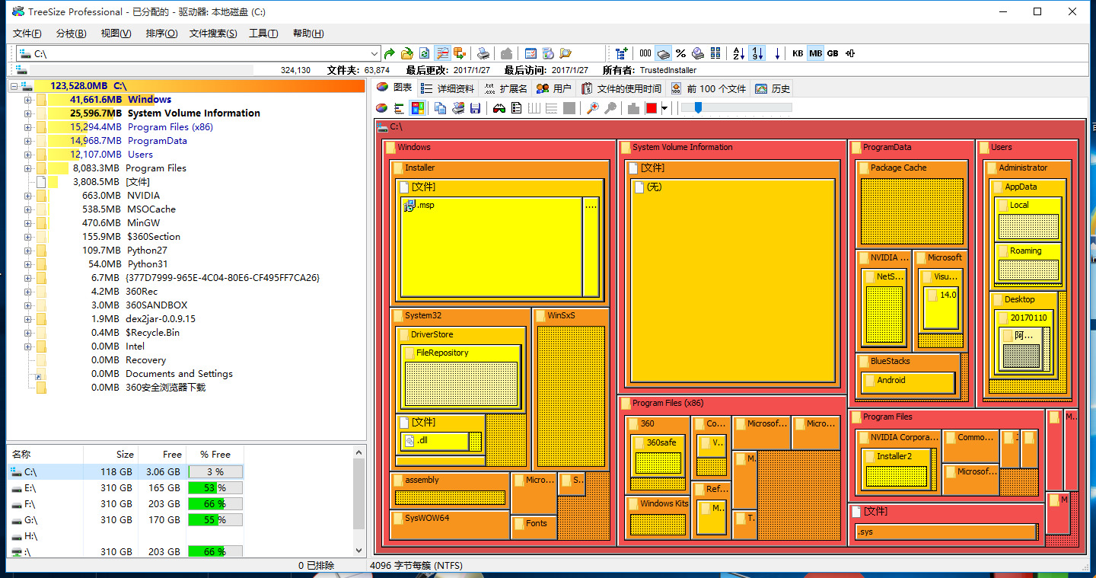Click the CD drive icon in the main toolbar
The image size is (1096, 578).
[x=548, y=53]
